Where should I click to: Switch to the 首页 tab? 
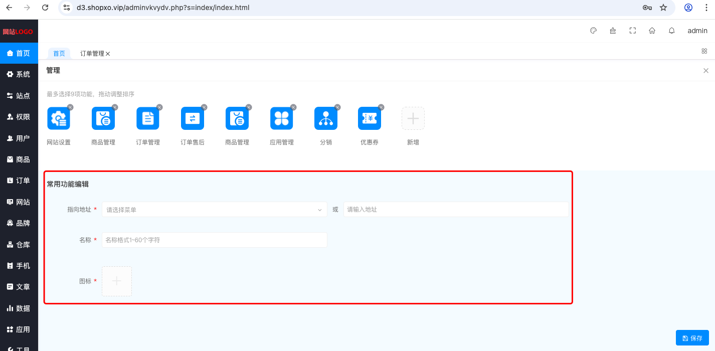(x=59, y=54)
